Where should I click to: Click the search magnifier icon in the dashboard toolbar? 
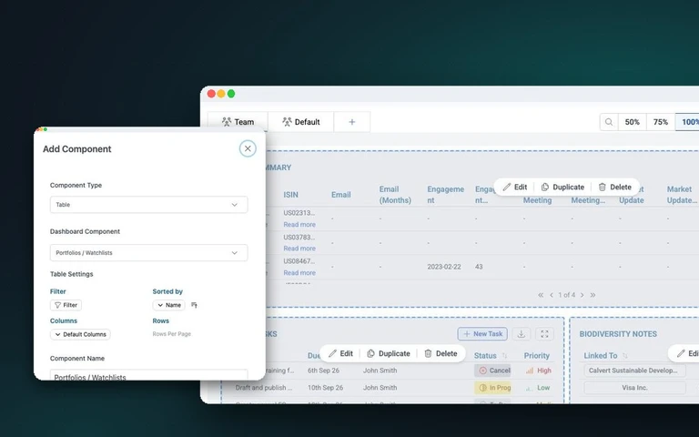[609, 122]
